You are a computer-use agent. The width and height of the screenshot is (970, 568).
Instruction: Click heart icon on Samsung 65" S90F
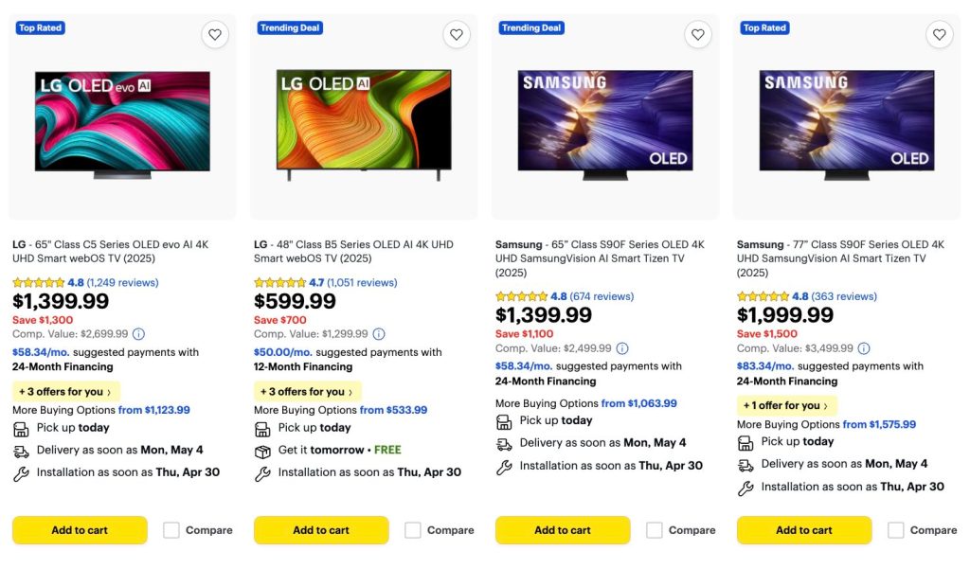(698, 35)
